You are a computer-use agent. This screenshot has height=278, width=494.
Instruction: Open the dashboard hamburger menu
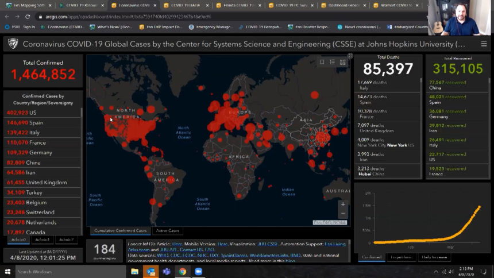pos(483,44)
